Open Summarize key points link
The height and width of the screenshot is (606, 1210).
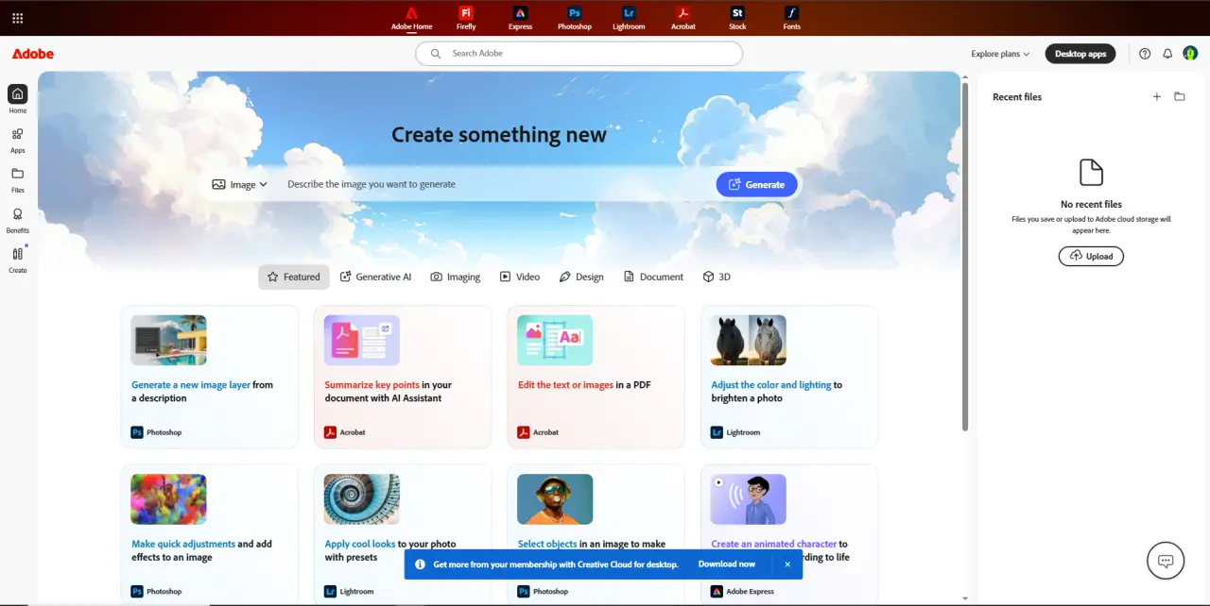point(372,385)
